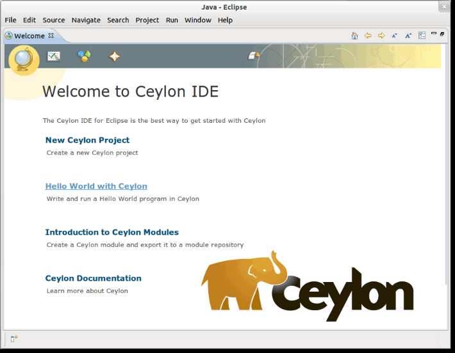This screenshot has height=353, width=455.
Task: Close the Welcome tab
Action: coord(51,35)
